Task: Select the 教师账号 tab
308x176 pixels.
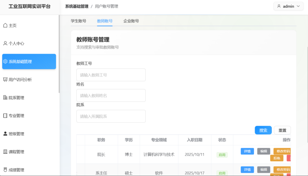Action: coord(105,21)
